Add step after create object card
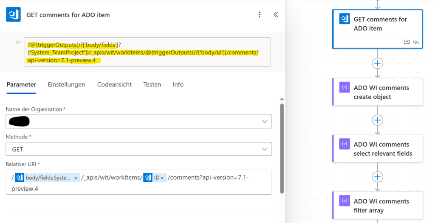The width and height of the screenshot is (435, 223). point(377,120)
